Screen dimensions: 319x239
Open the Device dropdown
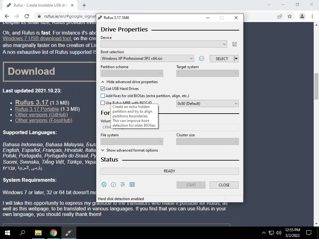point(164,44)
